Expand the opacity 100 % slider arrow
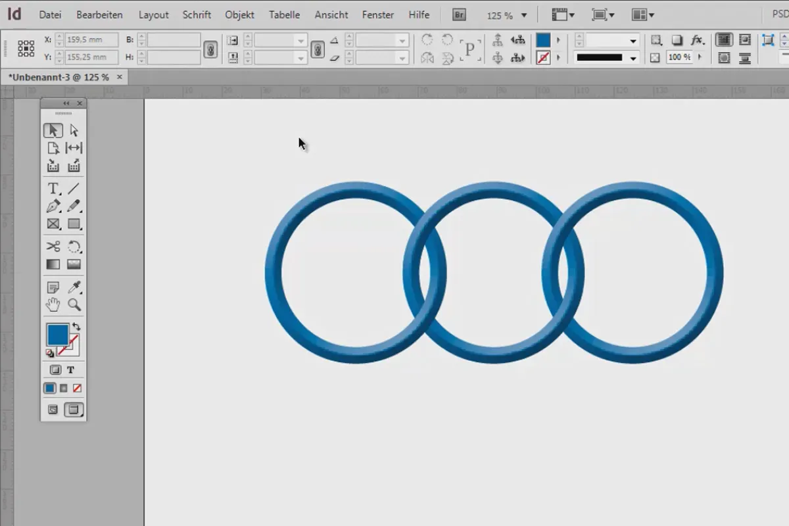 click(700, 57)
